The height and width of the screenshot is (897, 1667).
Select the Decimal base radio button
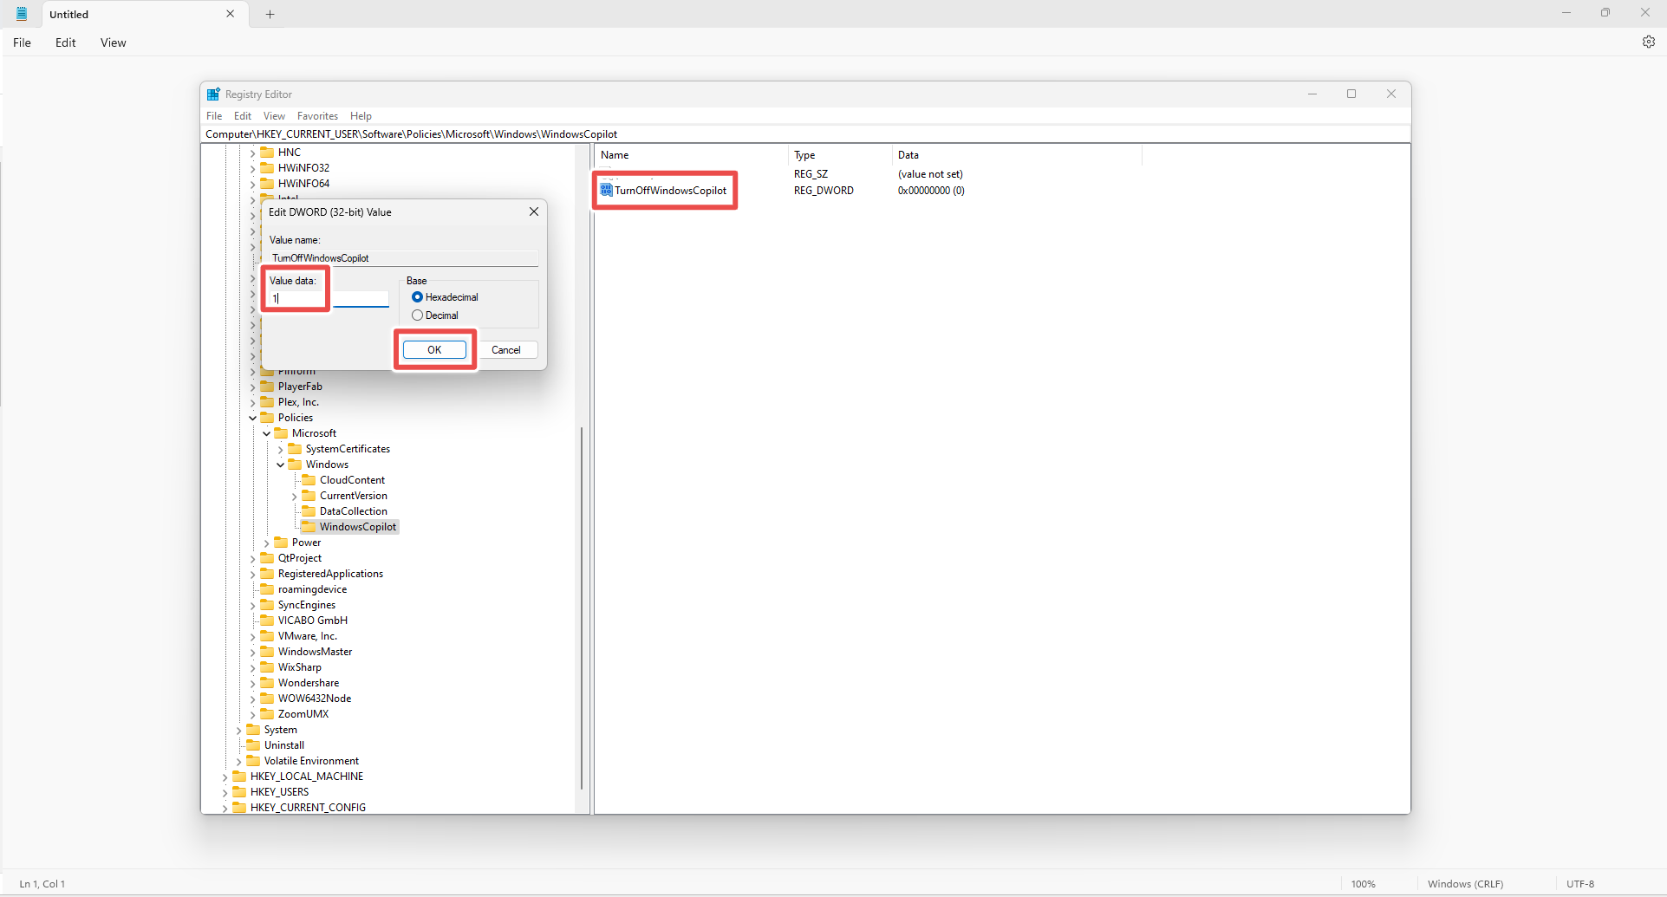[x=417, y=315]
